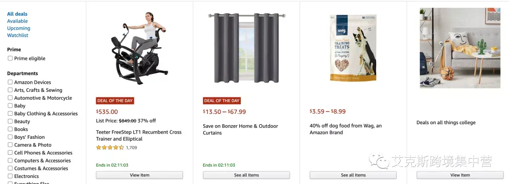Click View Item under Teeter FreeStep
This screenshot has width=509, height=184.
pos(140,175)
